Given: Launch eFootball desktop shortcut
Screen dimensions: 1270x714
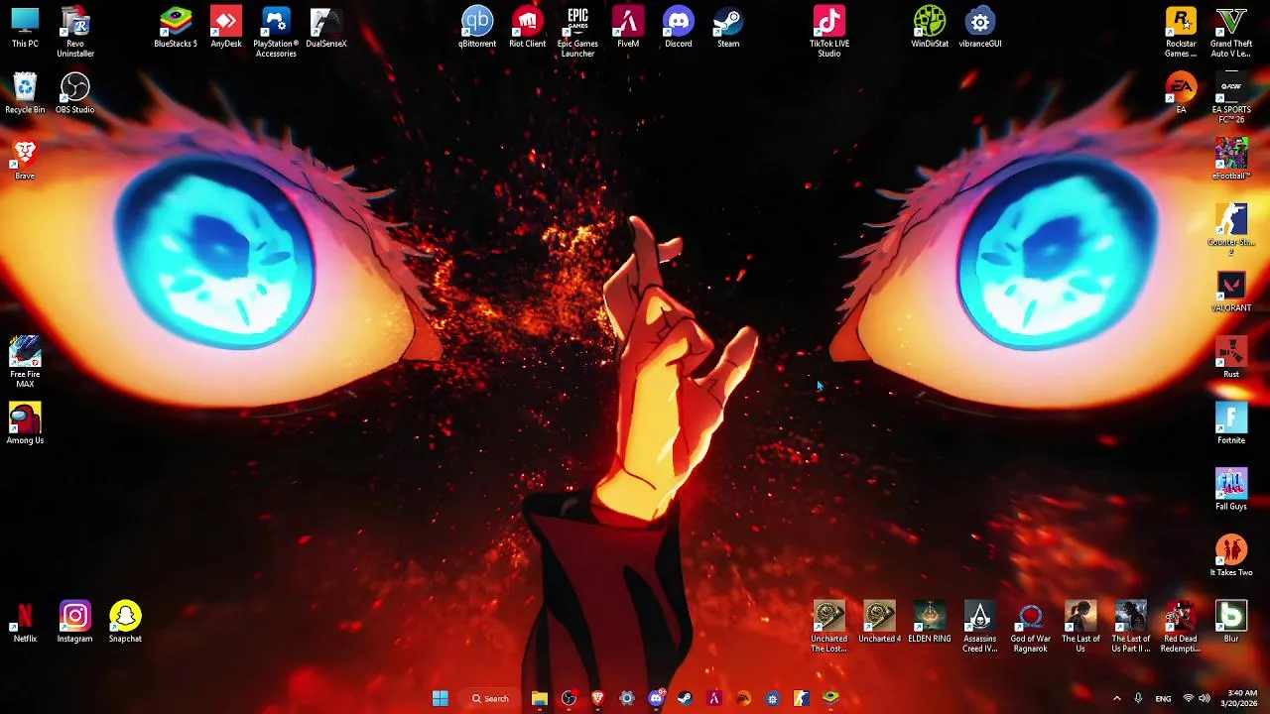Looking at the screenshot, I should [1231, 160].
